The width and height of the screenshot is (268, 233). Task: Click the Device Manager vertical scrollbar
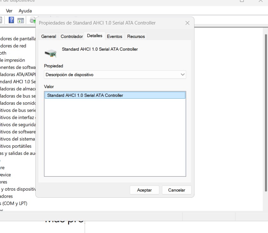point(266,113)
